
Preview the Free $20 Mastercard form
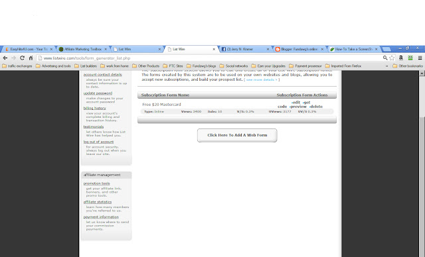tap(297, 107)
